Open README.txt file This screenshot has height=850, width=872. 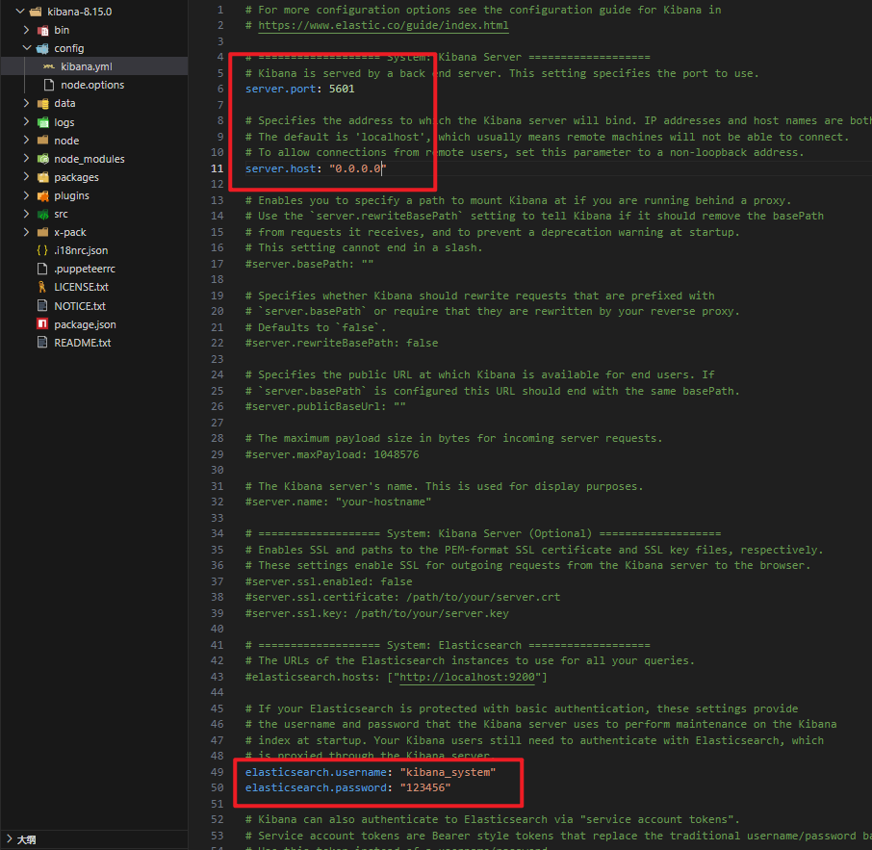[83, 343]
